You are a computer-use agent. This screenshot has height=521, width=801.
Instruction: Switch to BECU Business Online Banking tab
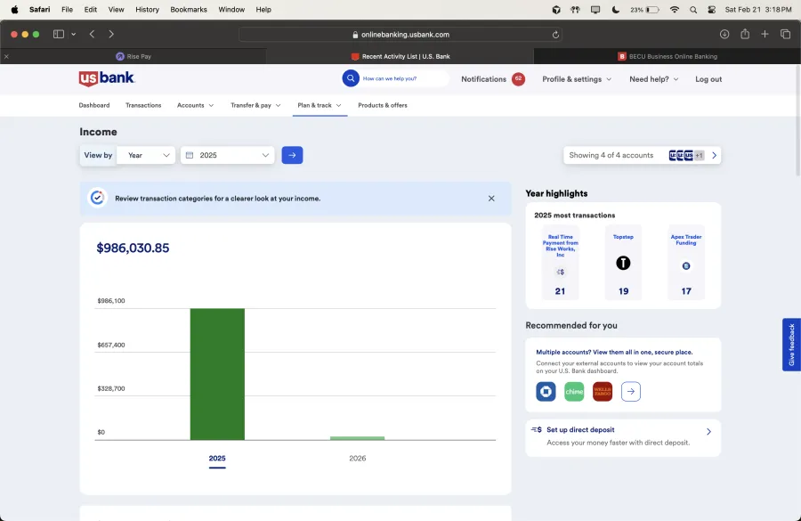[667, 56]
